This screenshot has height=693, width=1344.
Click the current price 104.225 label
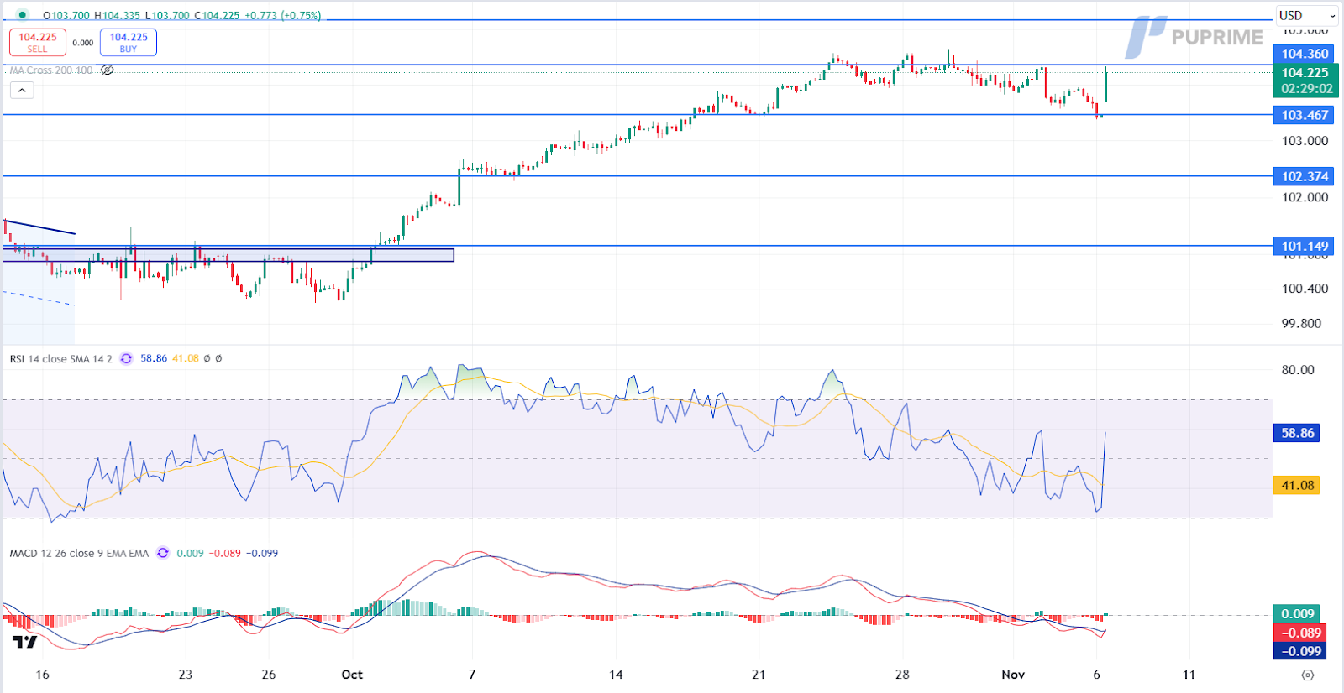tap(1306, 81)
